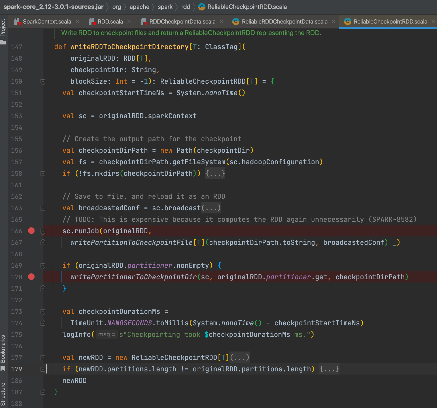
Task: Expand (...) placeholder after ReliableCheckpointRDD[T]
Action: pos(240,358)
